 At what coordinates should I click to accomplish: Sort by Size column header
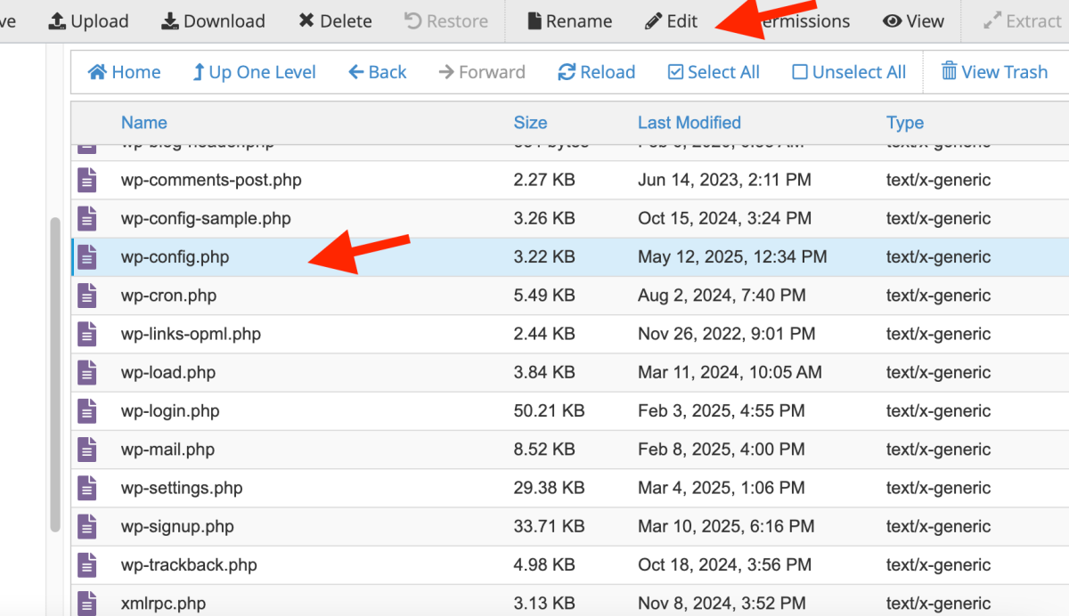(530, 123)
